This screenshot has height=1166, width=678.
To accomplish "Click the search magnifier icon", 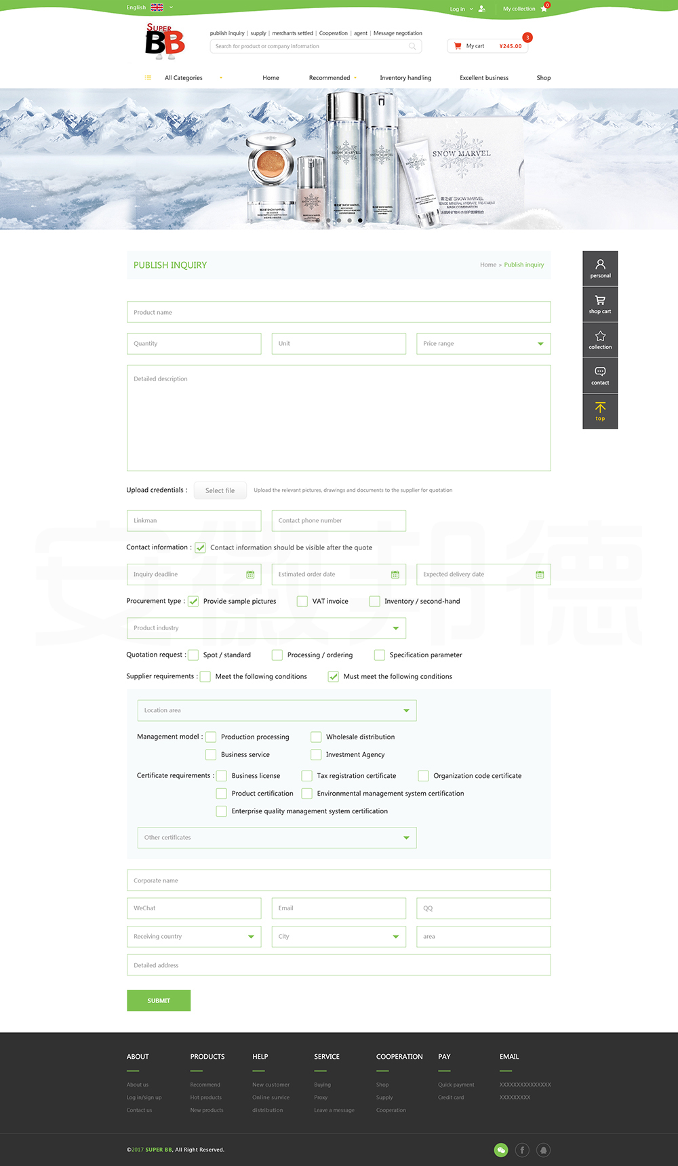I will click(x=412, y=47).
